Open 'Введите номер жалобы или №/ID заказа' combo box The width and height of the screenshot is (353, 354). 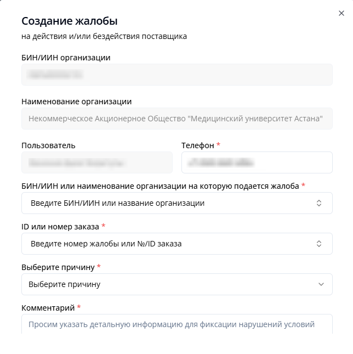(164, 244)
